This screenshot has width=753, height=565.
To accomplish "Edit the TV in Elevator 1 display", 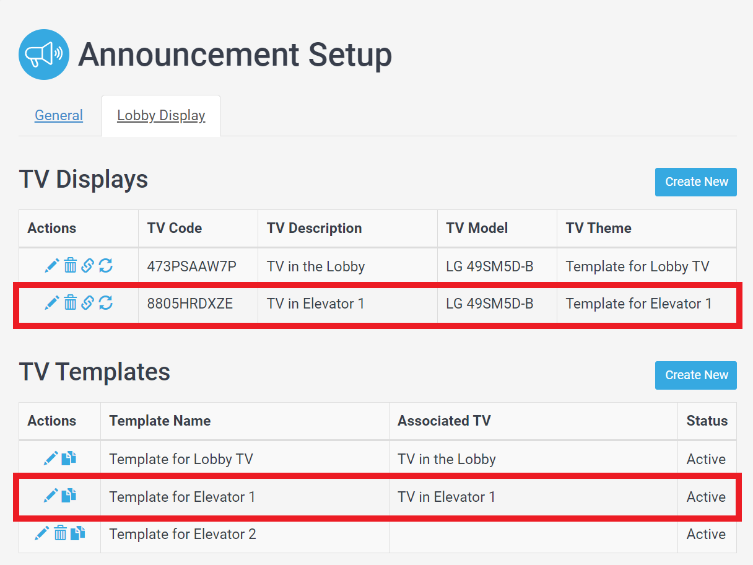I will (52, 303).
